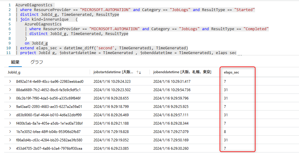Expand row 88da6689-7fc2-4652-8bc6-fa5b9c9df5c1
The width and height of the screenshot is (299, 153).
click(10, 90)
